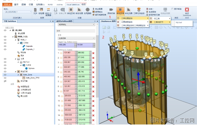Enable the 显示标签 checkbox
Image resolution: width=197 pixels, height=125 pixels.
pos(172,9)
